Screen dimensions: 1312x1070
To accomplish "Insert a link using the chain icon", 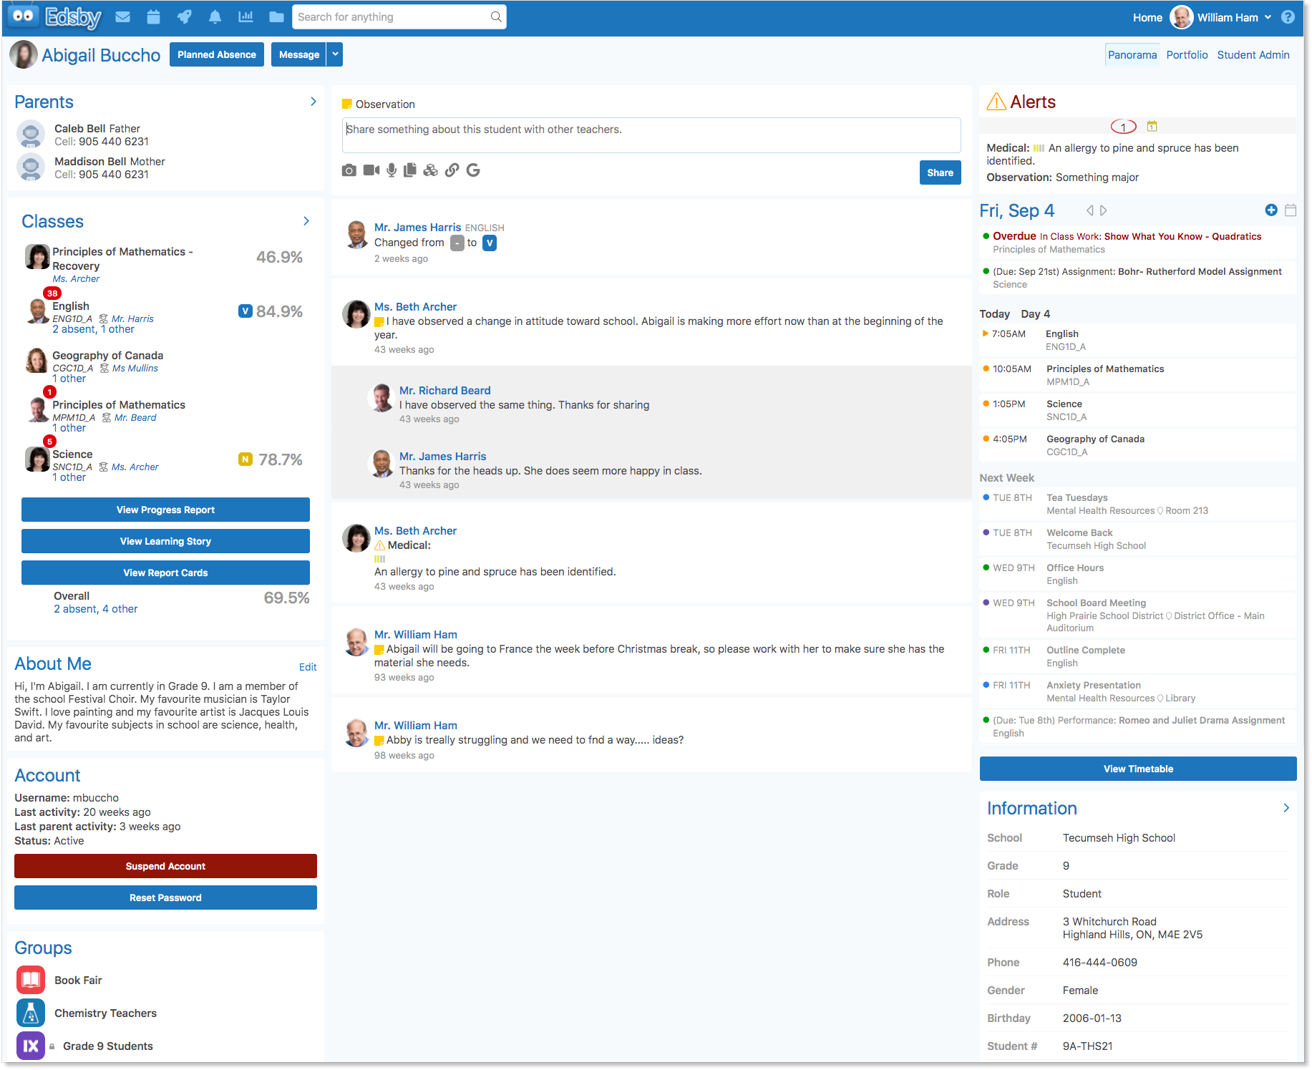I will (452, 170).
